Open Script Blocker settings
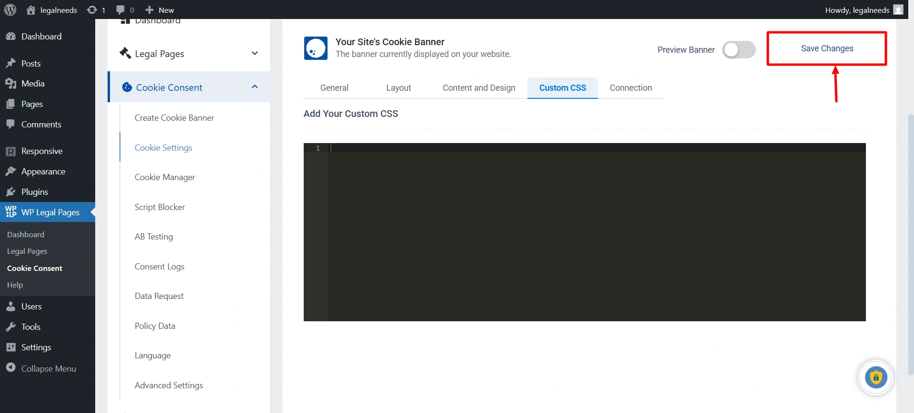 159,207
